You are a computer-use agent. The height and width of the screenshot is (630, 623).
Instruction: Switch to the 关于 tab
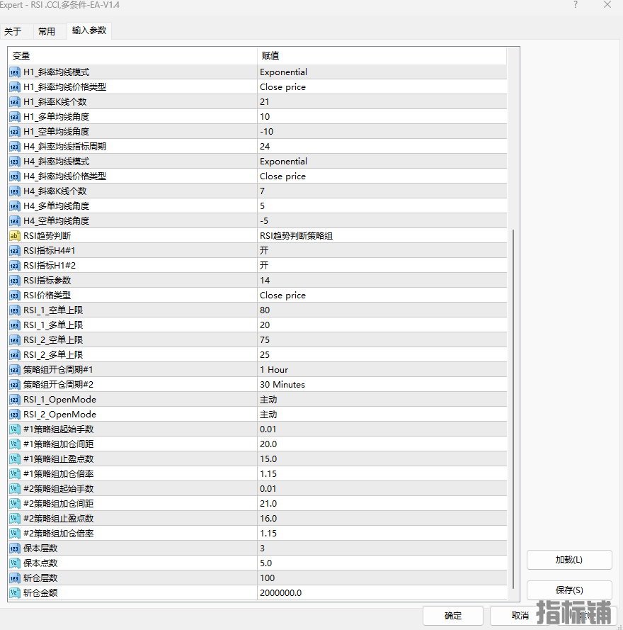click(13, 32)
